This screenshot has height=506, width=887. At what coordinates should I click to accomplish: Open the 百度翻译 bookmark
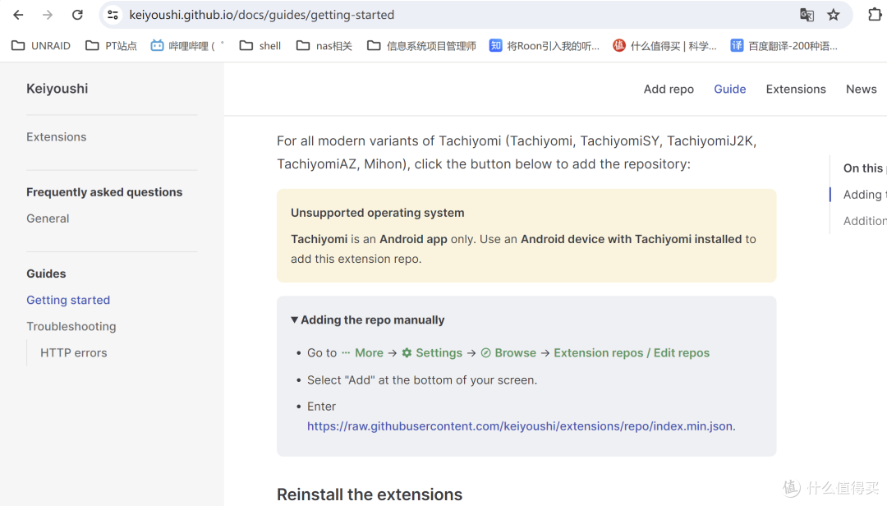784,46
